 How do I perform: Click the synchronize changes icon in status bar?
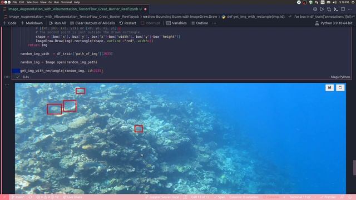pos(31,197)
